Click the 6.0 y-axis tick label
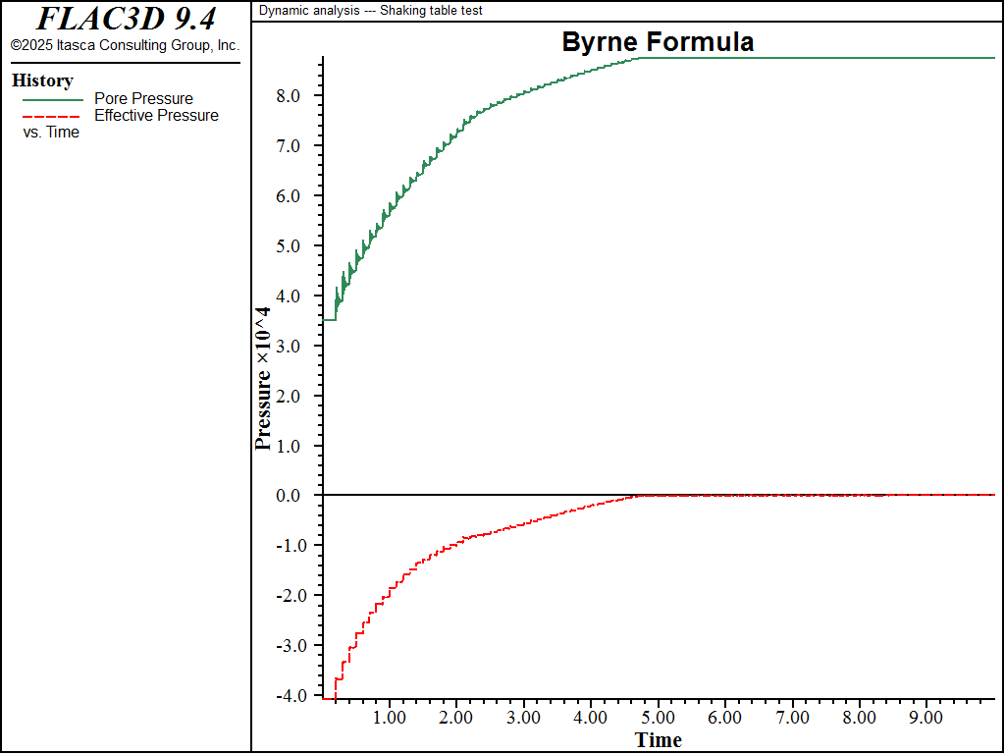This screenshot has height=754, width=1005. [288, 196]
